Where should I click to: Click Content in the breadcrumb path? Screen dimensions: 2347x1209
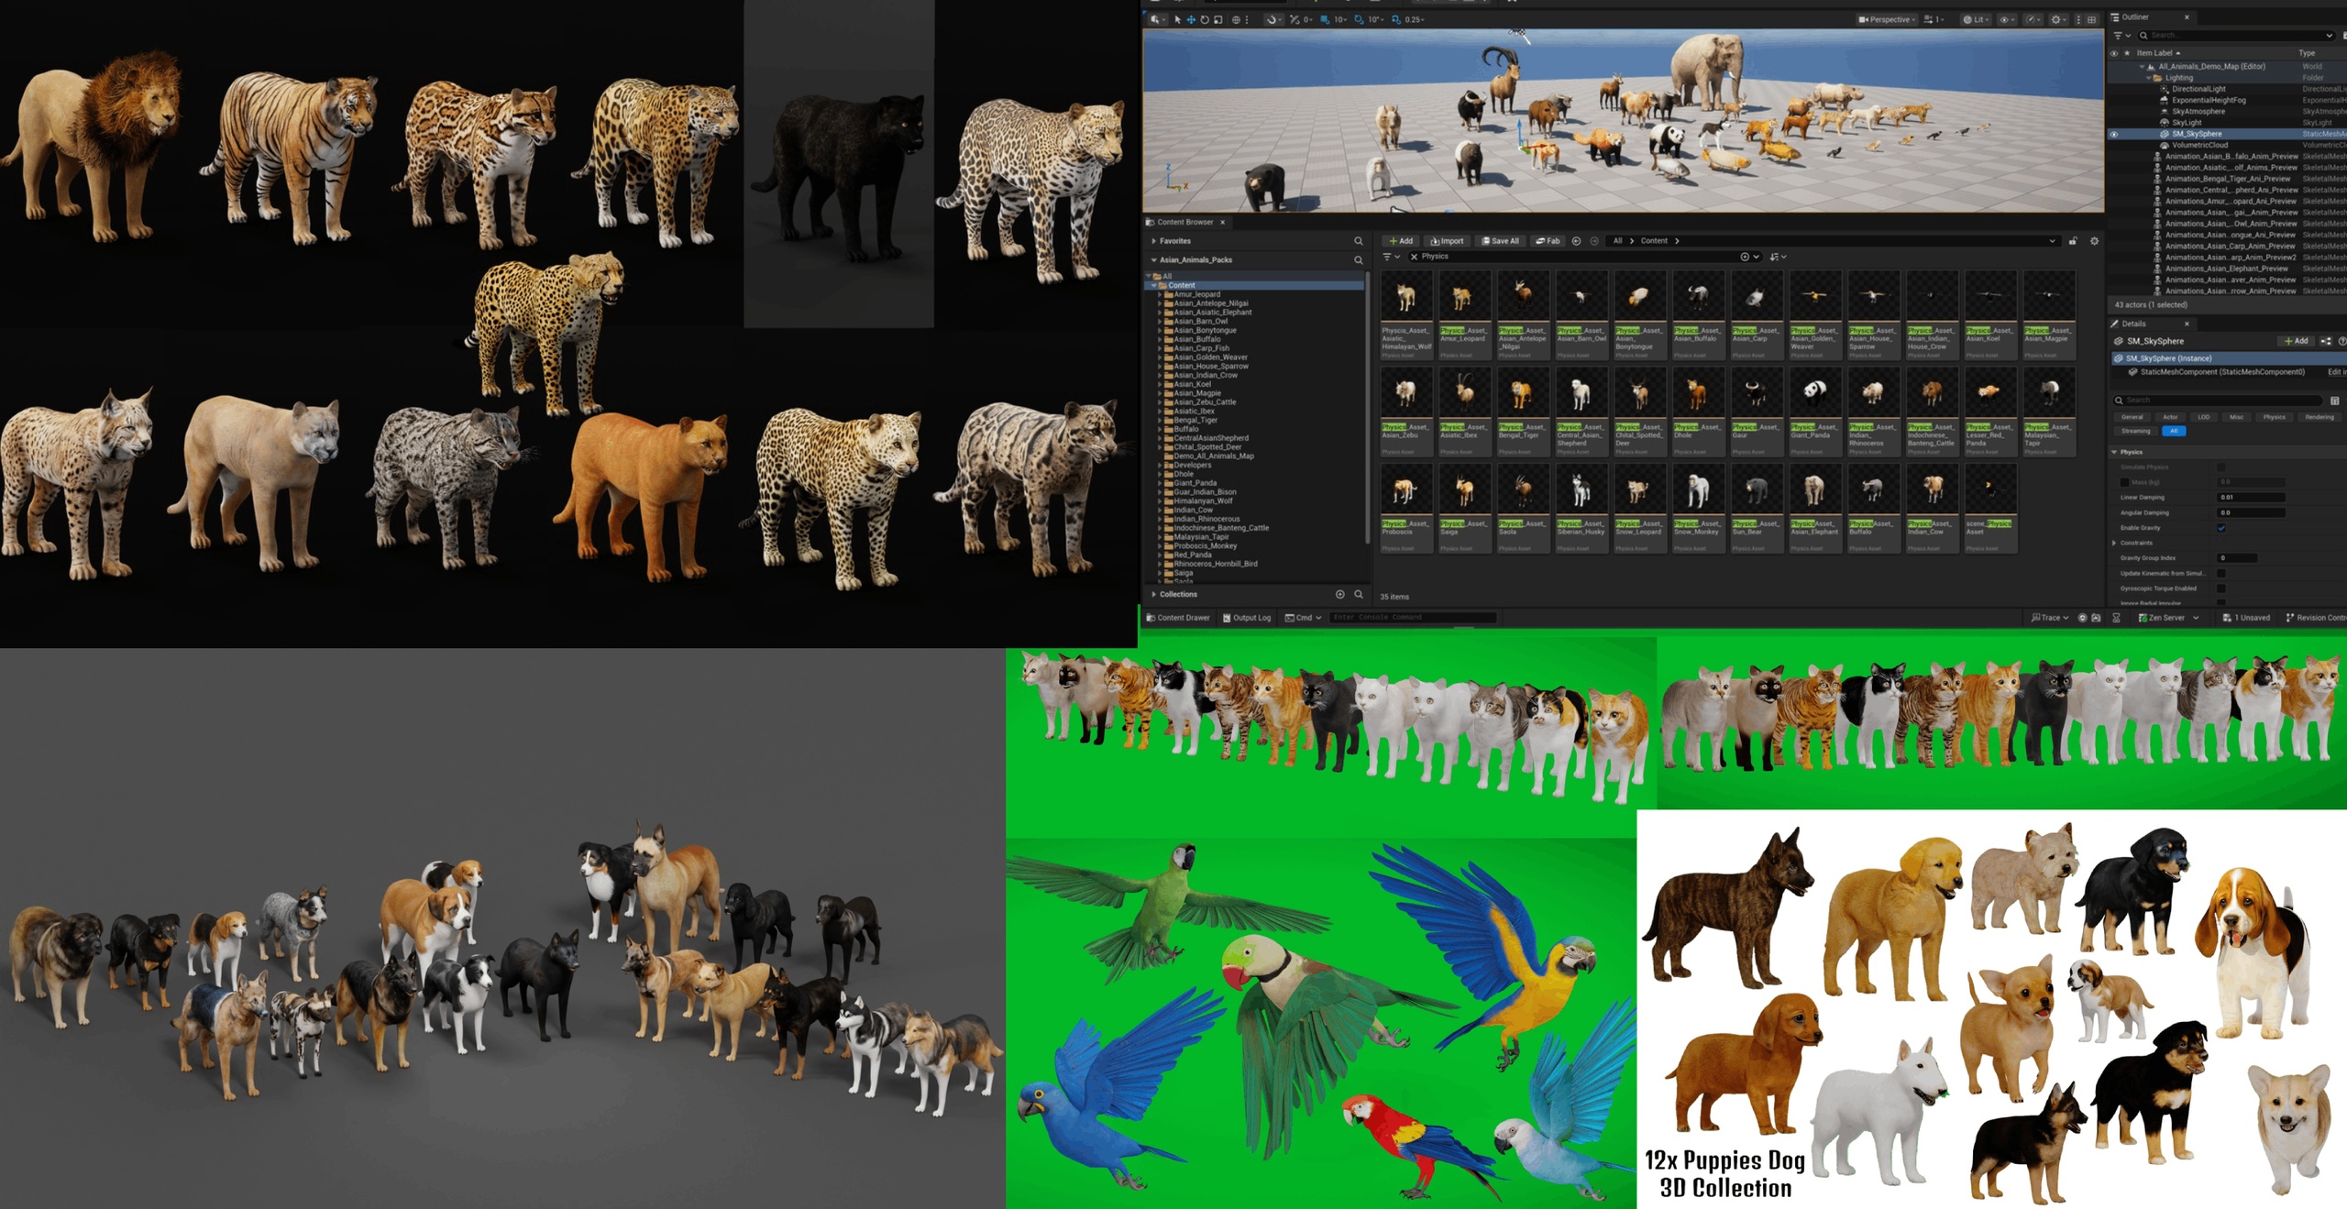1654,241
